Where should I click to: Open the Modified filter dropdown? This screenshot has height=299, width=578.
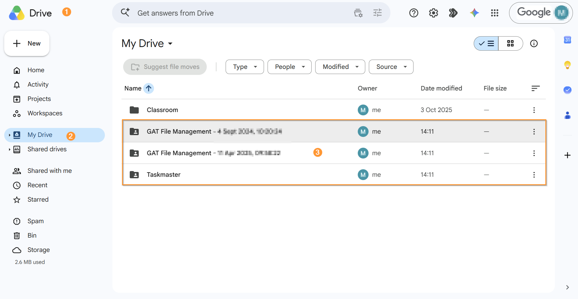click(x=340, y=67)
